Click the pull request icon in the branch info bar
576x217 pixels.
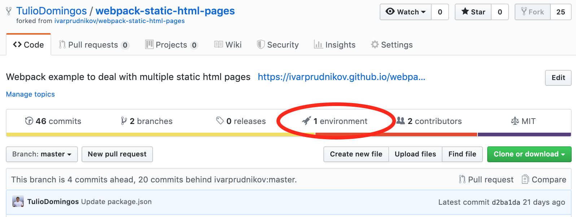coord(462,179)
